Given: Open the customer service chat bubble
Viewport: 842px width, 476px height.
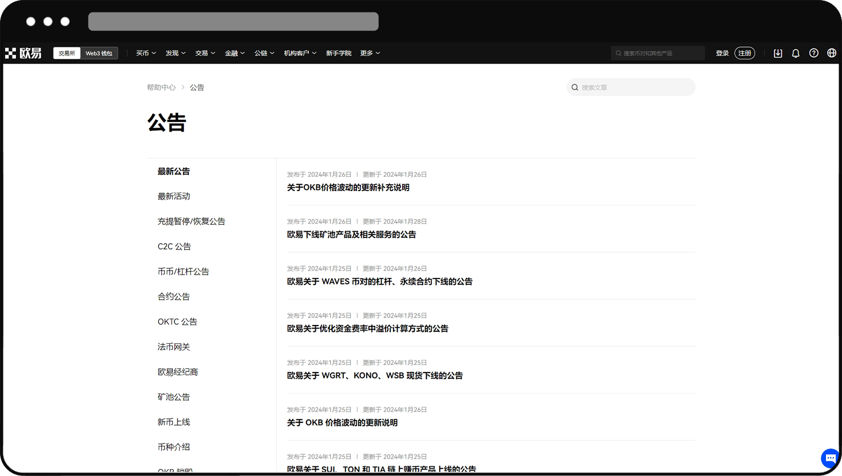Looking at the screenshot, I should tap(830, 458).
